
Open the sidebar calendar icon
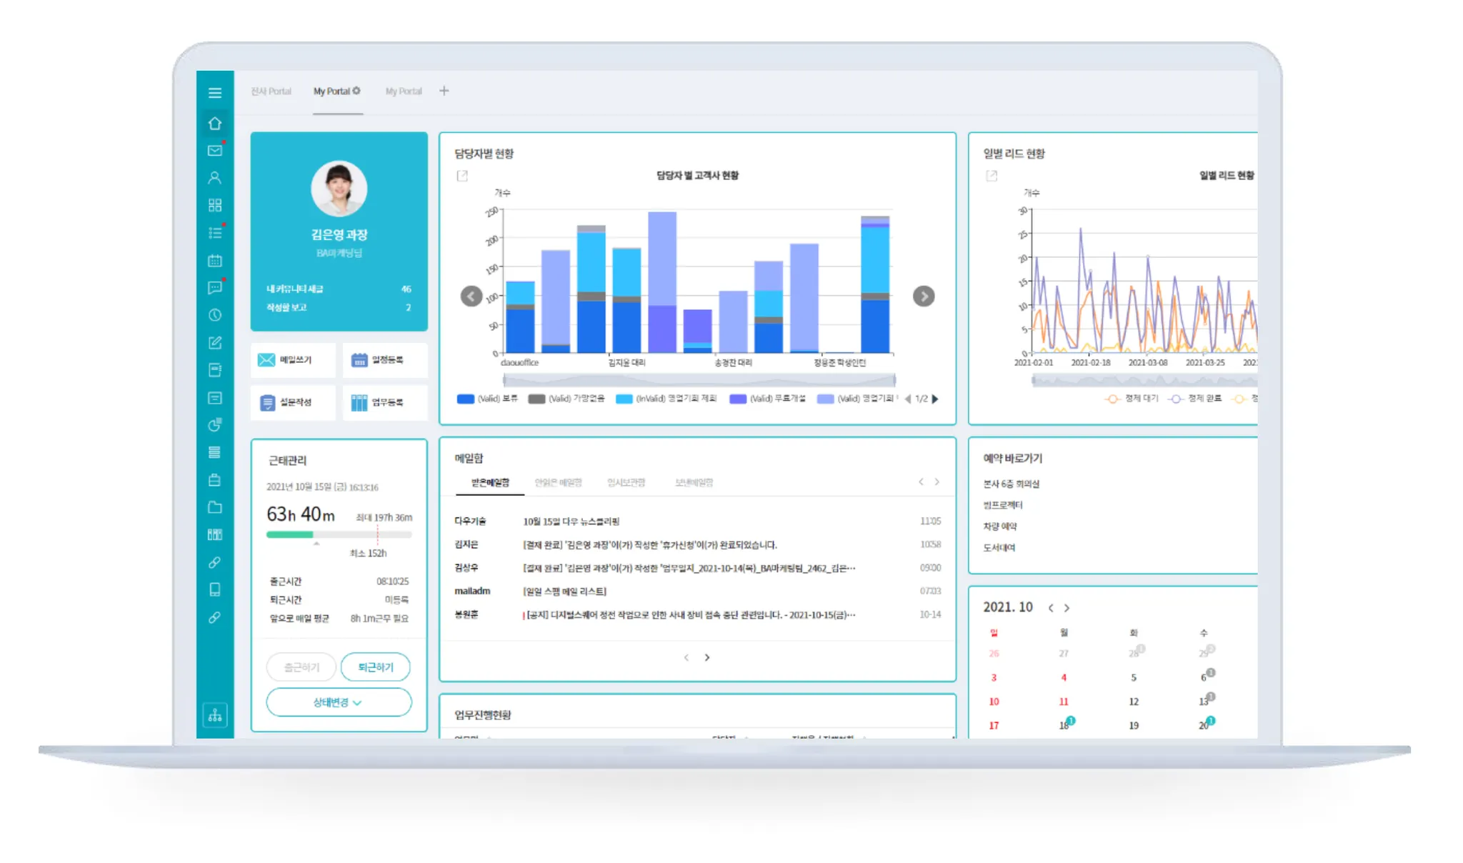[x=215, y=261]
